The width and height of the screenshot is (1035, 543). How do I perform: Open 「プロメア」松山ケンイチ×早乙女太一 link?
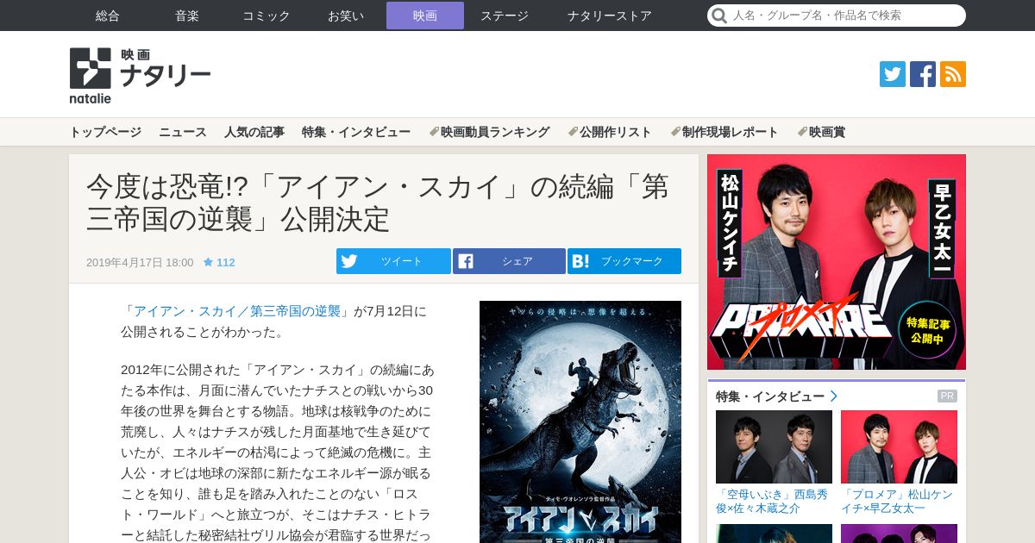[897, 502]
